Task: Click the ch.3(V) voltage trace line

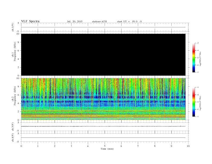Action: [x=103, y=126]
